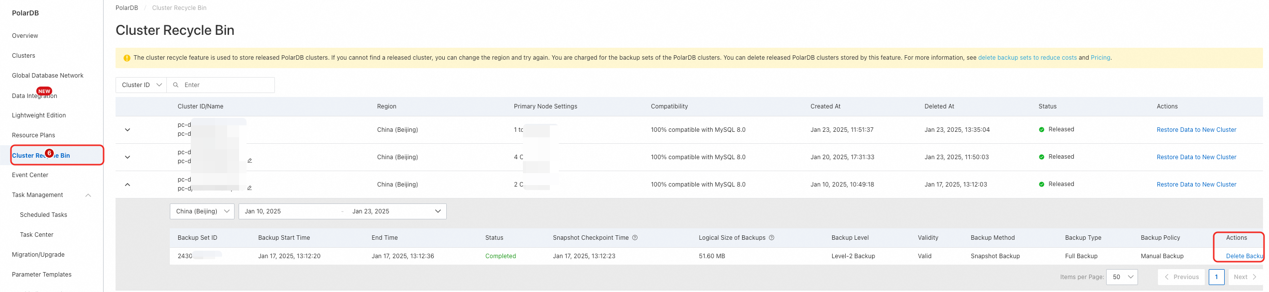
Task: Open Global Database Network
Action: coord(48,76)
